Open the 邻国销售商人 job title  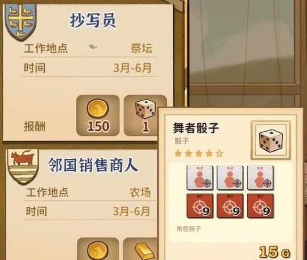click(93, 165)
